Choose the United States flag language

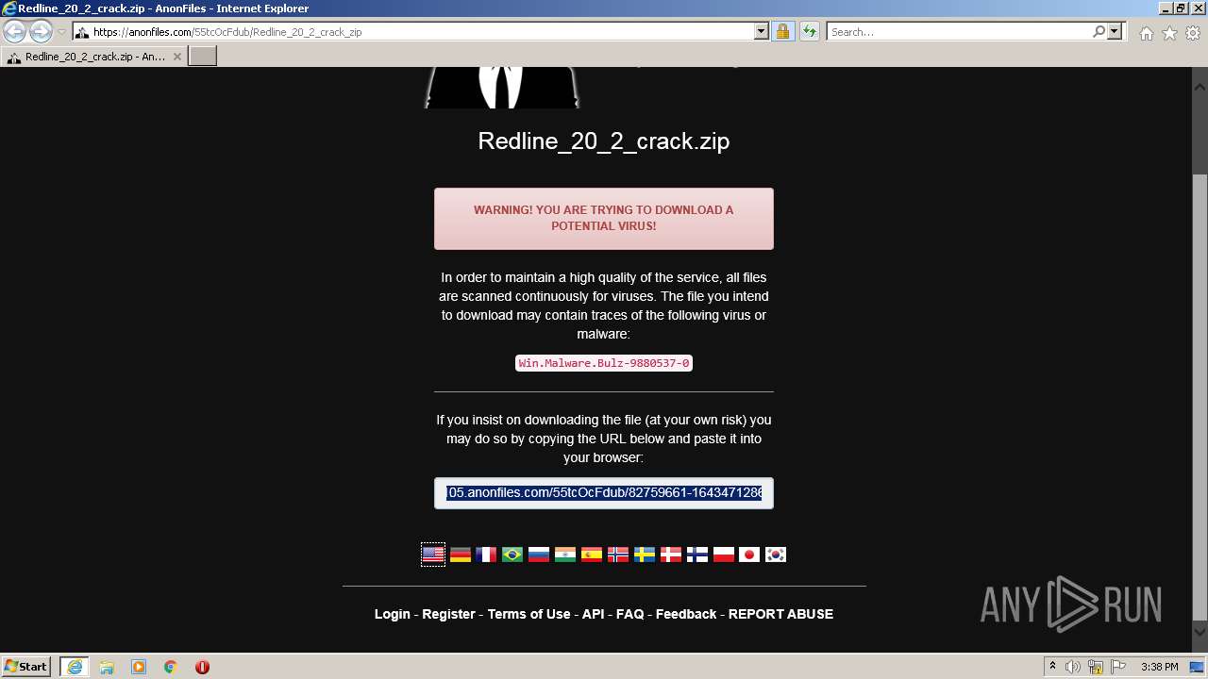[x=433, y=555]
